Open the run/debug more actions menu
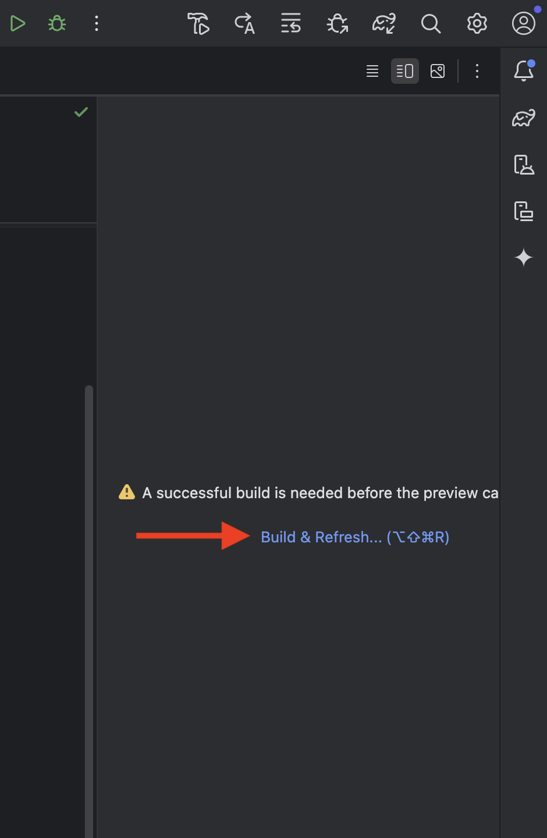The height and width of the screenshot is (838, 547). tap(97, 24)
